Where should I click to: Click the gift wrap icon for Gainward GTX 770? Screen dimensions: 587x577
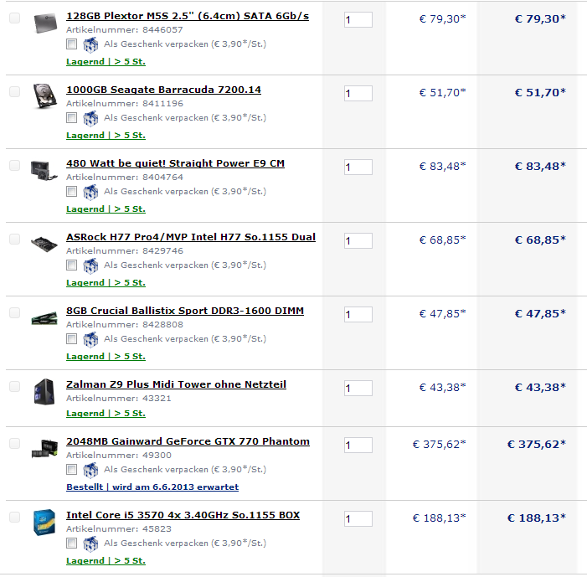click(x=90, y=471)
